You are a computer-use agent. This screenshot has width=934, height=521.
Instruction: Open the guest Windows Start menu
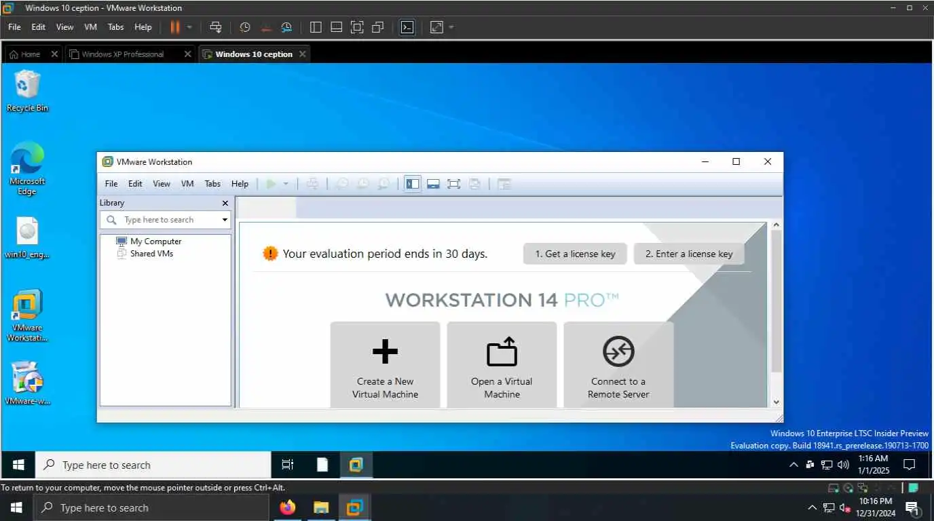18,465
